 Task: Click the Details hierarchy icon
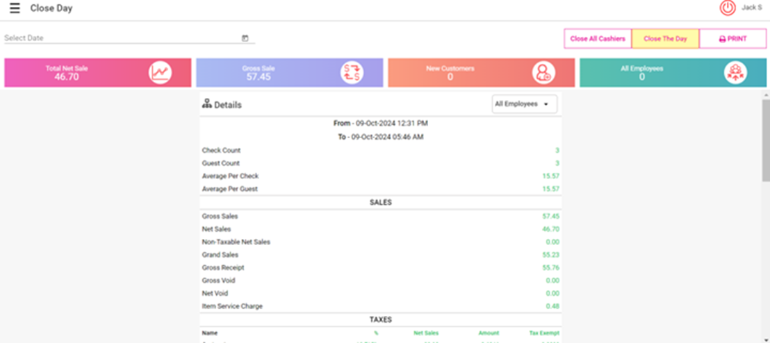coord(206,103)
